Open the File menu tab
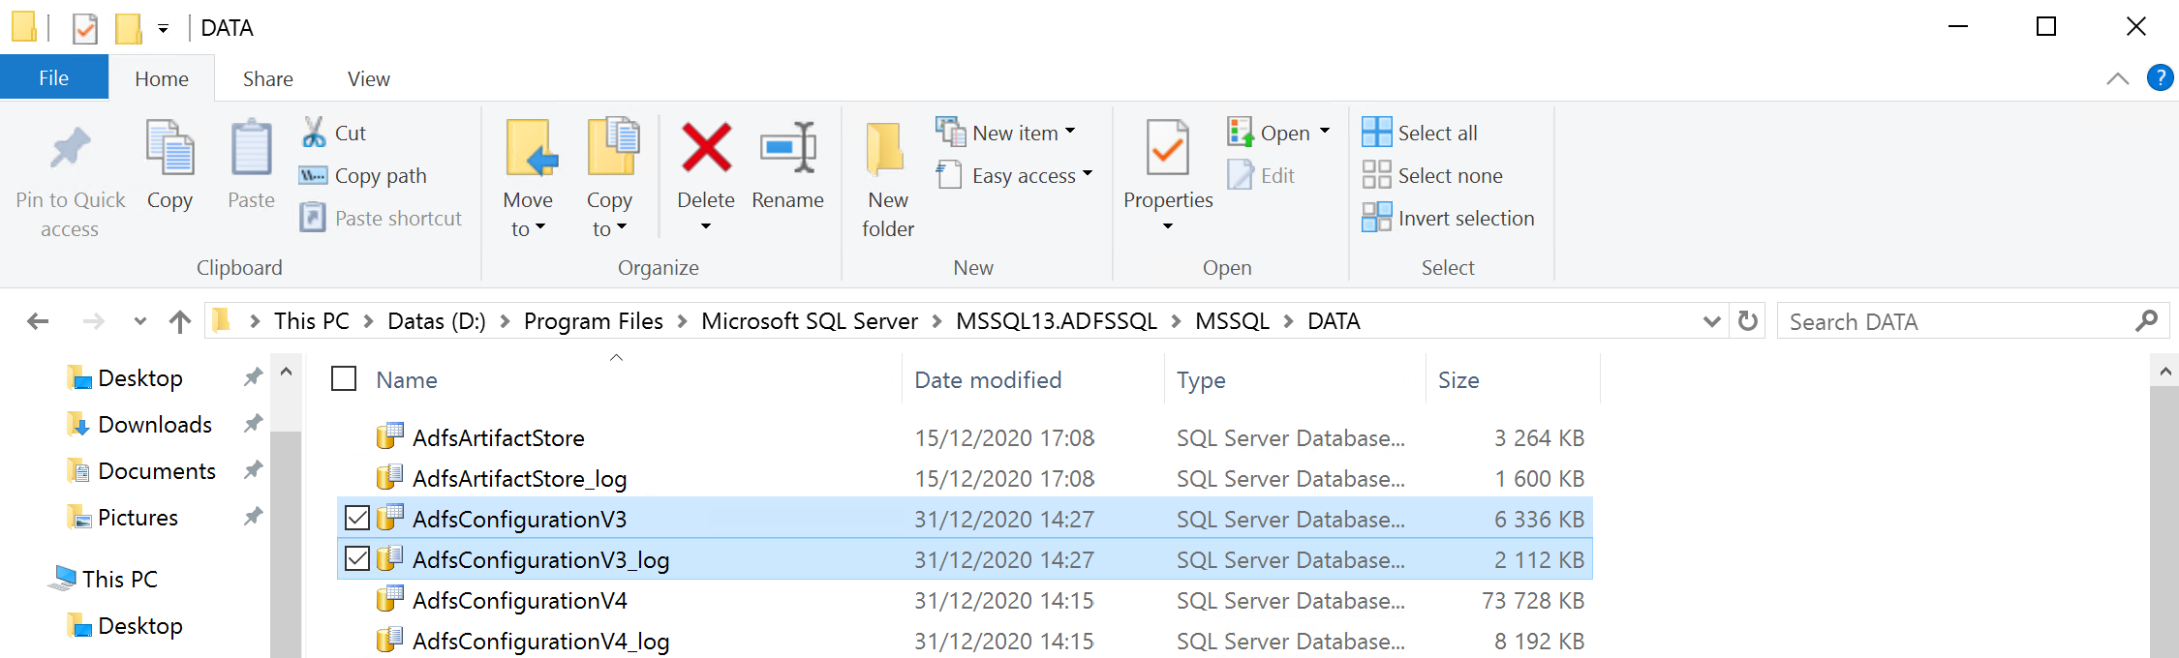The width and height of the screenshot is (2179, 658). coord(53,78)
